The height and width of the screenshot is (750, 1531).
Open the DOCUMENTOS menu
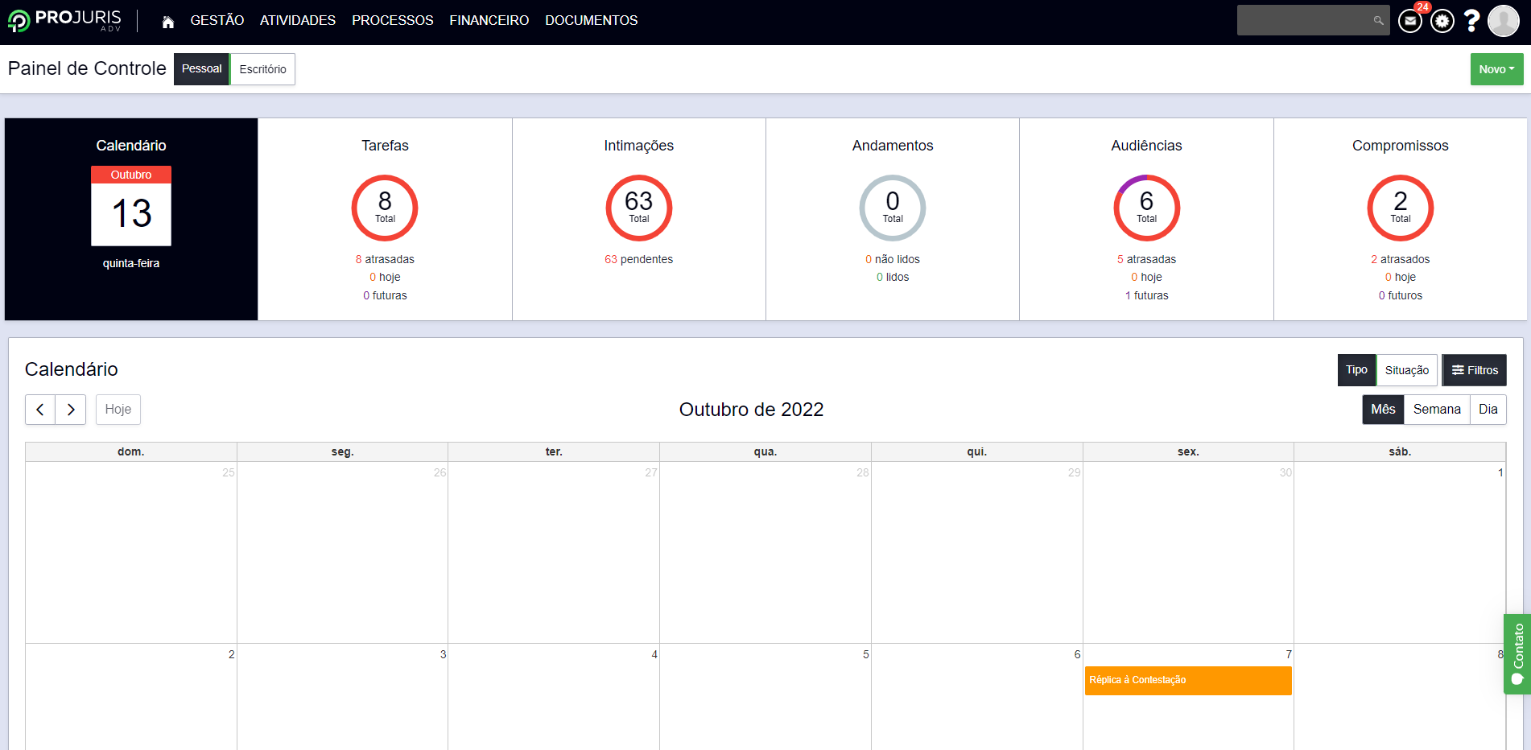pos(592,21)
